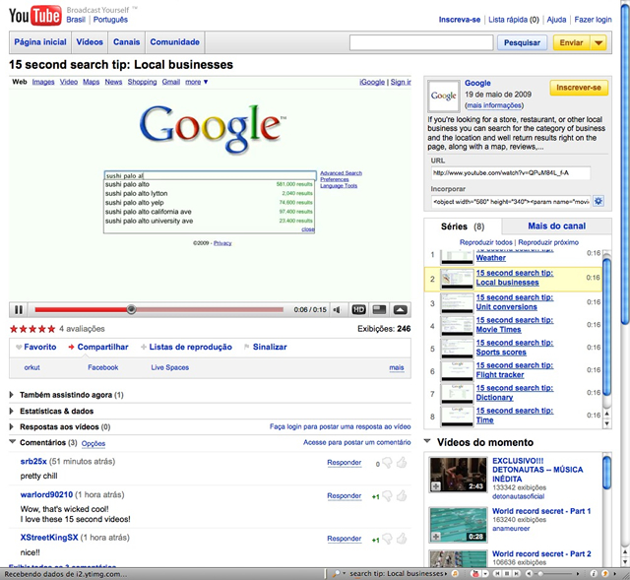Add the video to Favorito
The height and width of the screenshot is (580, 630).
click(x=40, y=347)
